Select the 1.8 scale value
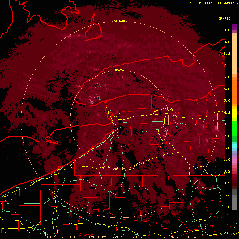Image resolution: width=239 pixels, height=239 pixels. coord(227,148)
